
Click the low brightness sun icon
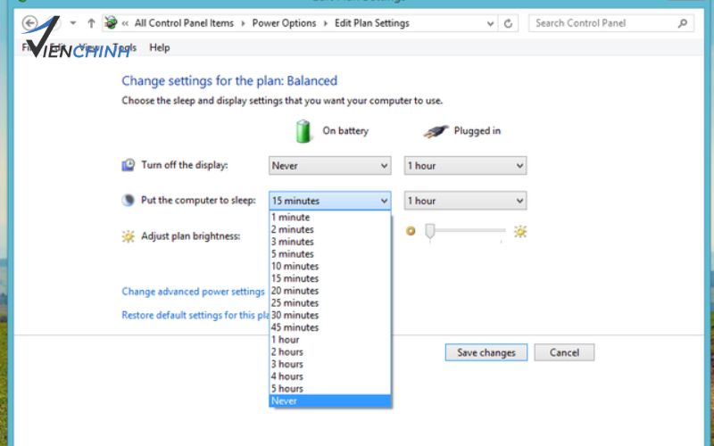tap(411, 231)
